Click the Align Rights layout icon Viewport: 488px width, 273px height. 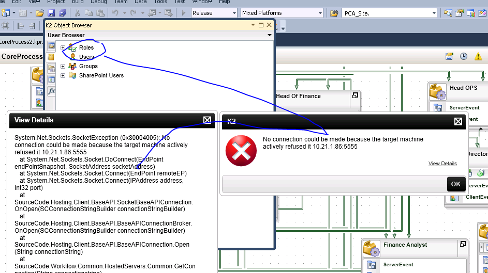tap(32, 26)
